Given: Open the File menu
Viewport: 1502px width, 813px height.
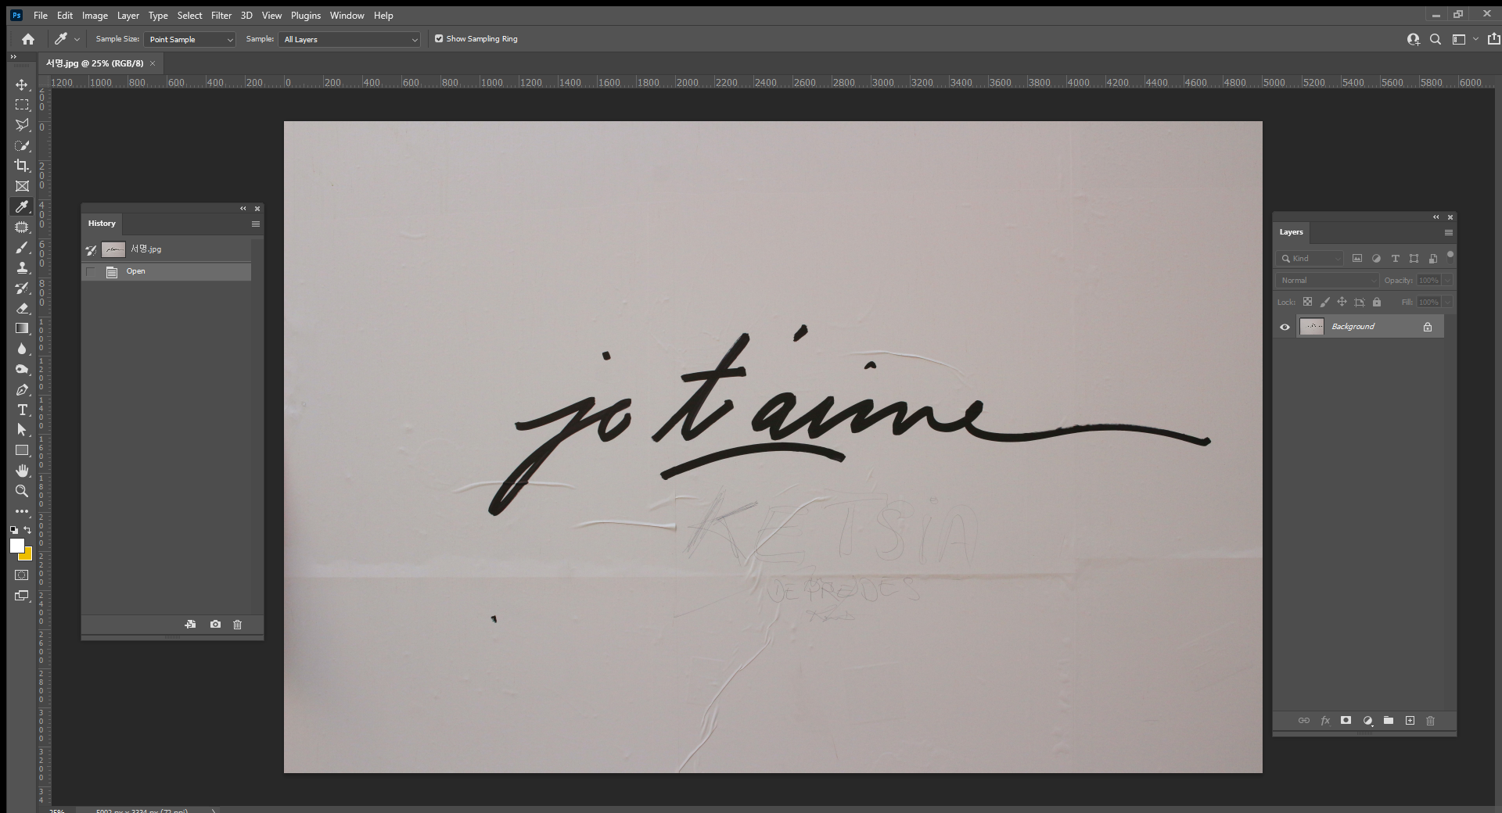Looking at the screenshot, I should tap(41, 16).
